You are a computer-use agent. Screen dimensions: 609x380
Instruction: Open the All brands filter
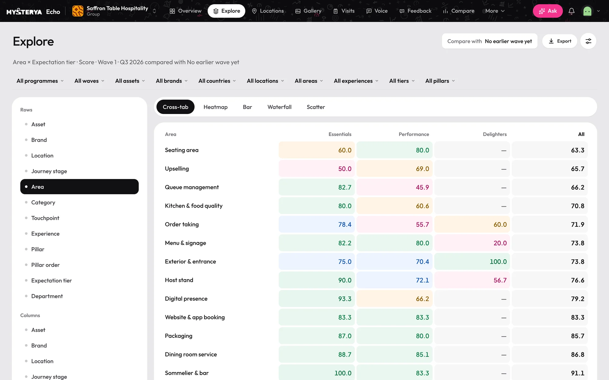[172, 81]
